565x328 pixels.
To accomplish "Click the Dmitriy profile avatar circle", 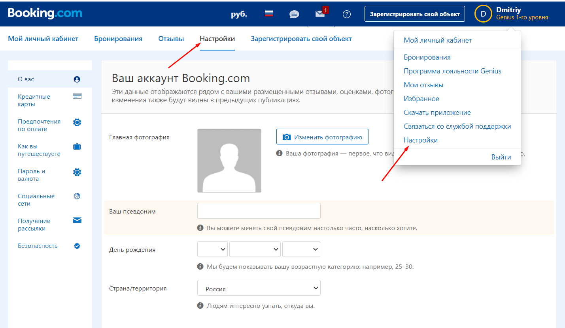I will pyautogui.click(x=483, y=14).
